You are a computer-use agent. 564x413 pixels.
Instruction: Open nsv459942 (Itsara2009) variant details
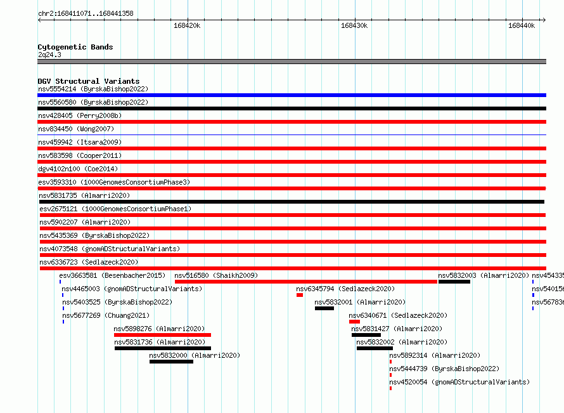(80, 142)
